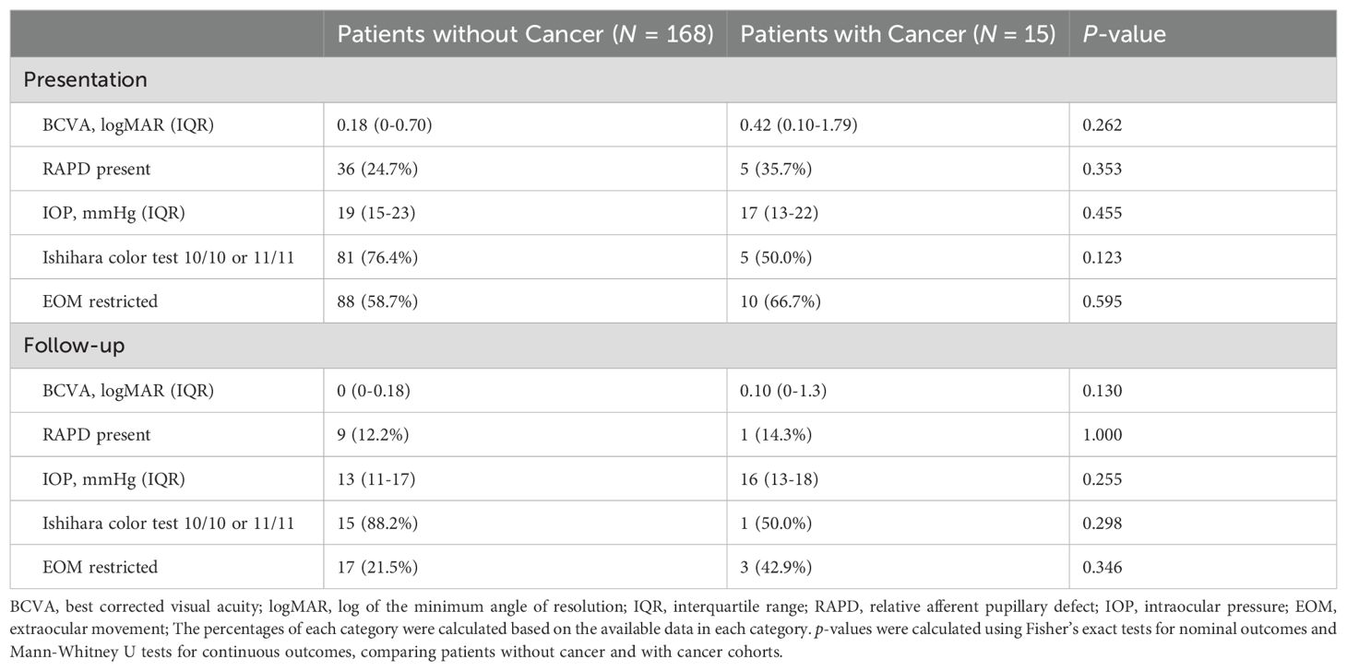Click the 0.353 P-value cell
This screenshot has height=671, width=1347.
click(x=1103, y=170)
